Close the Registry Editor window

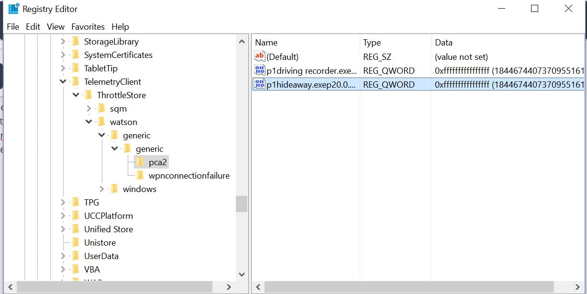click(568, 9)
